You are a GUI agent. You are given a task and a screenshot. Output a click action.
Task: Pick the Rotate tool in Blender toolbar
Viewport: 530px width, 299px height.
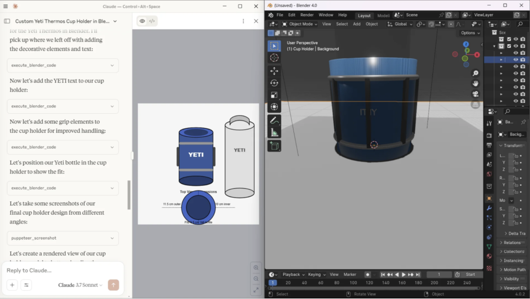click(x=274, y=83)
